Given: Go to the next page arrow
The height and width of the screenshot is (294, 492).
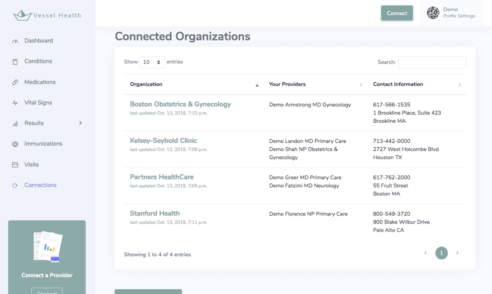Looking at the screenshot, I should (458, 253).
